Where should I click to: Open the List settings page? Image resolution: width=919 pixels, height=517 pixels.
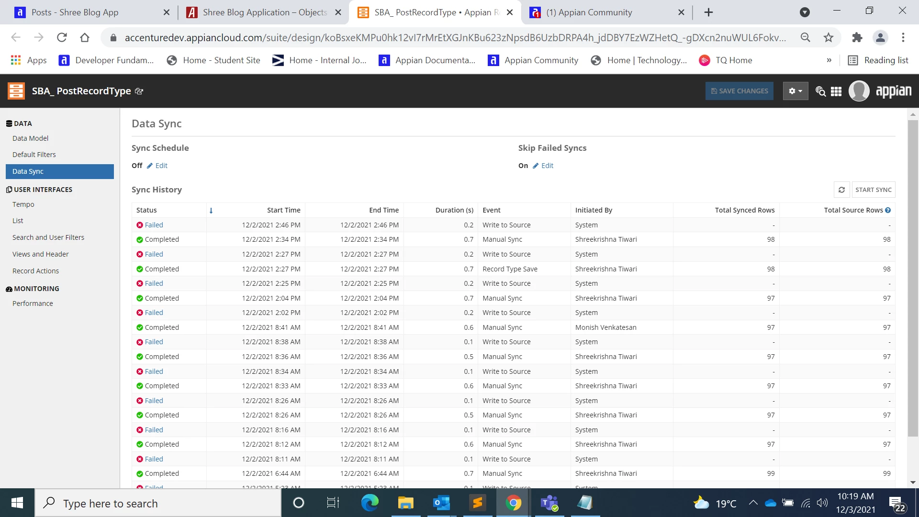point(18,221)
